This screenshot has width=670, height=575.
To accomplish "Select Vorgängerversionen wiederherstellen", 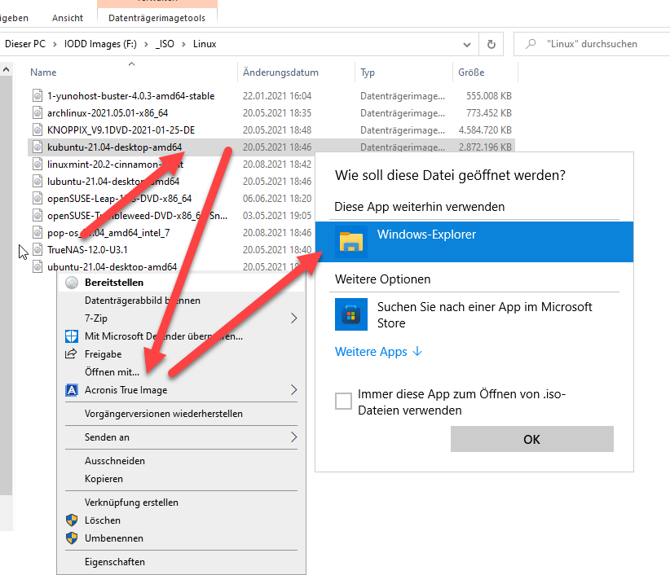I will point(181,414).
